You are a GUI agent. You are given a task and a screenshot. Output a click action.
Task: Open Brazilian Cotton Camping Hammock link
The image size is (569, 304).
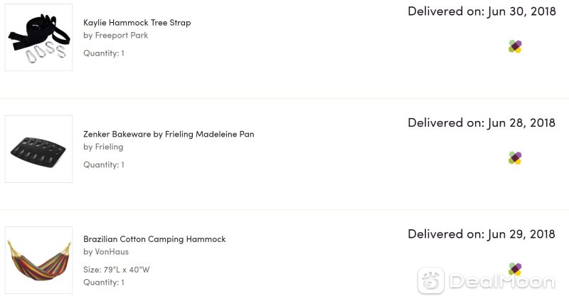[x=154, y=239]
